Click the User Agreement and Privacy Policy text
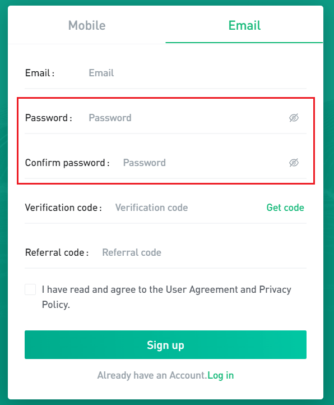334x405 pixels. click(x=166, y=297)
